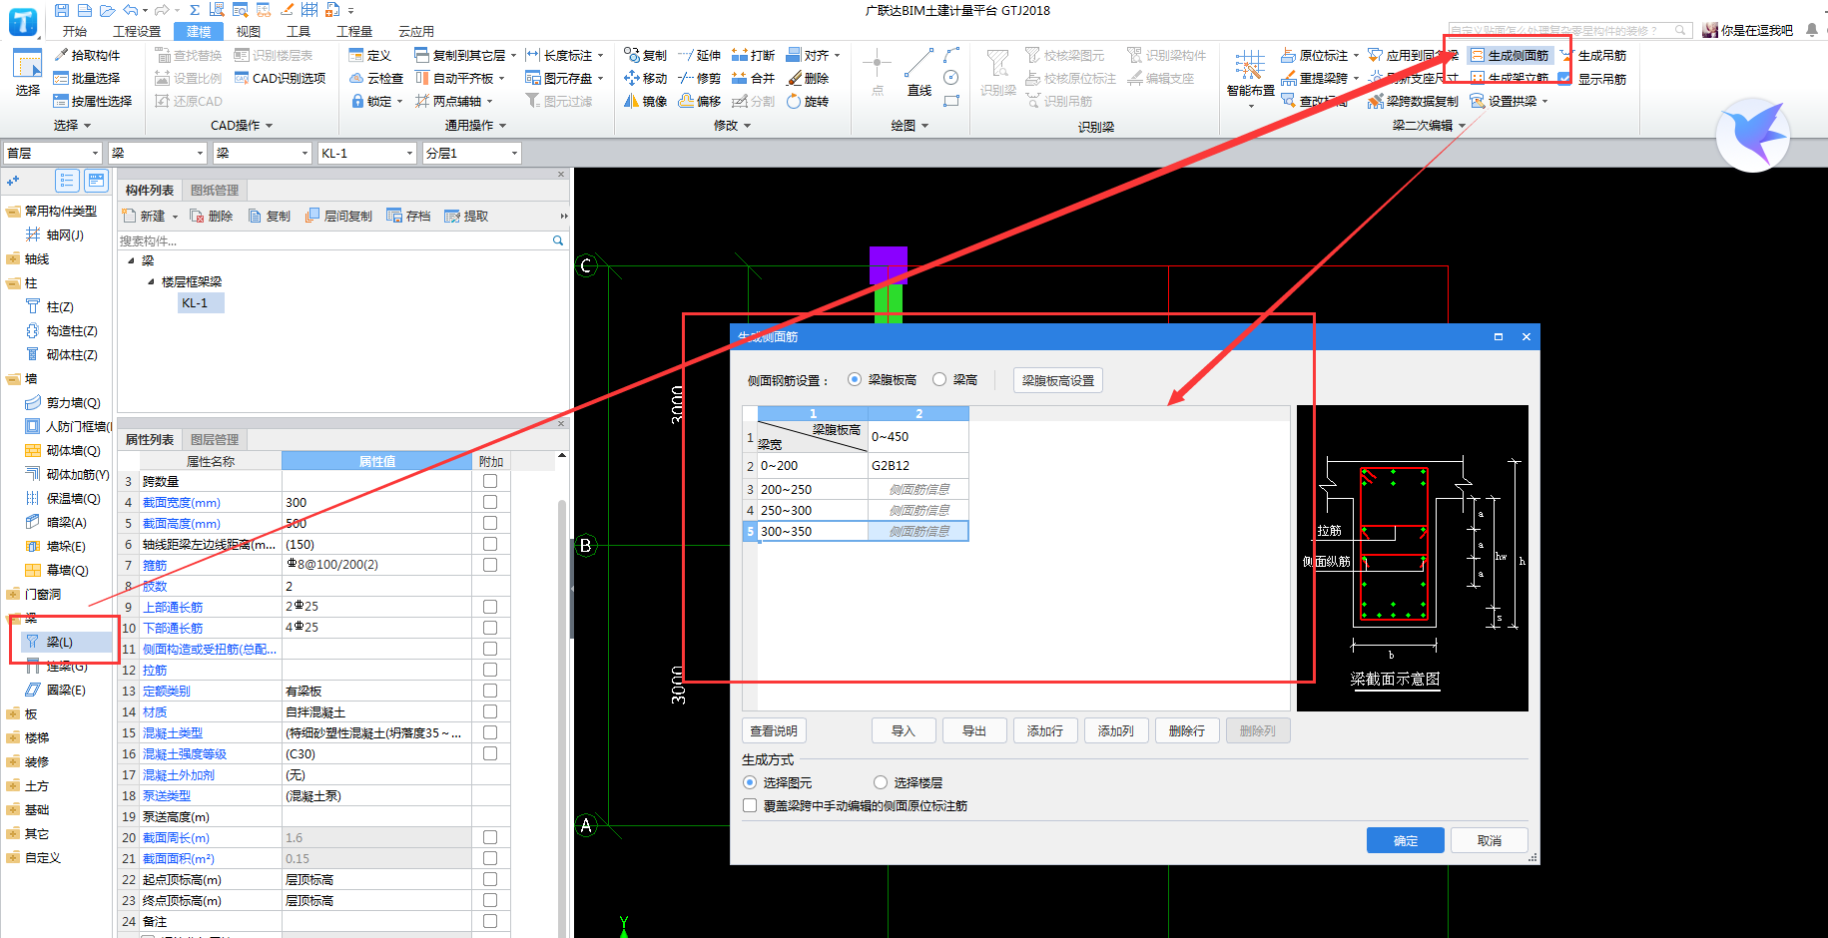Click 生成吊筋 generate hanger rebar tool
1828x938 pixels.
tap(1593, 55)
